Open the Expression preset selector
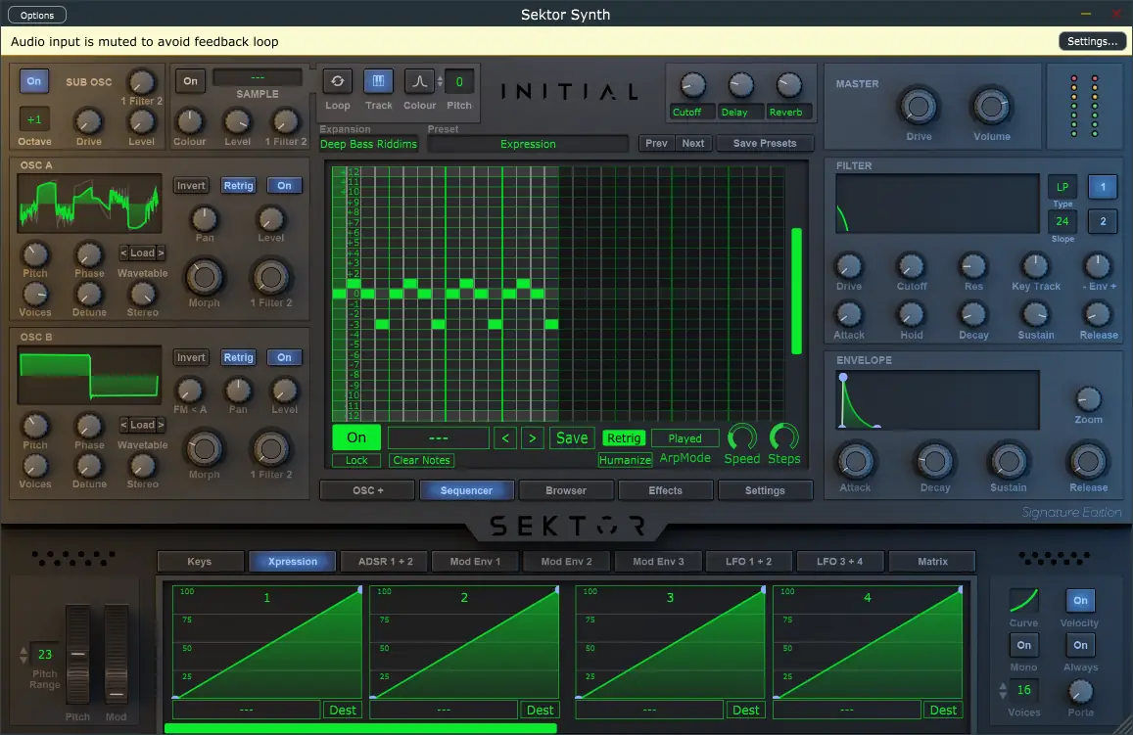 tap(527, 143)
